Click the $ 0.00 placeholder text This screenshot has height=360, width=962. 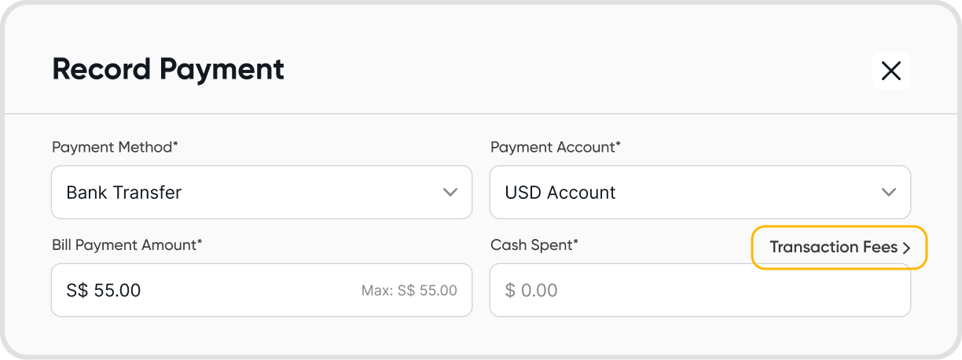pos(531,290)
